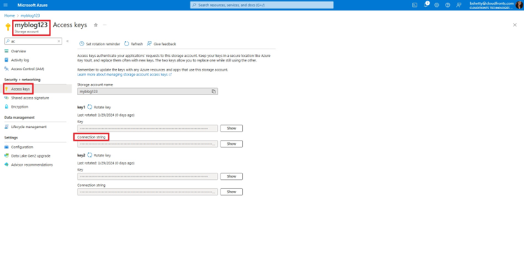Click the Overview icon
The width and height of the screenshot is (524, 254).
pyautogui.click(x=6, y=51)
